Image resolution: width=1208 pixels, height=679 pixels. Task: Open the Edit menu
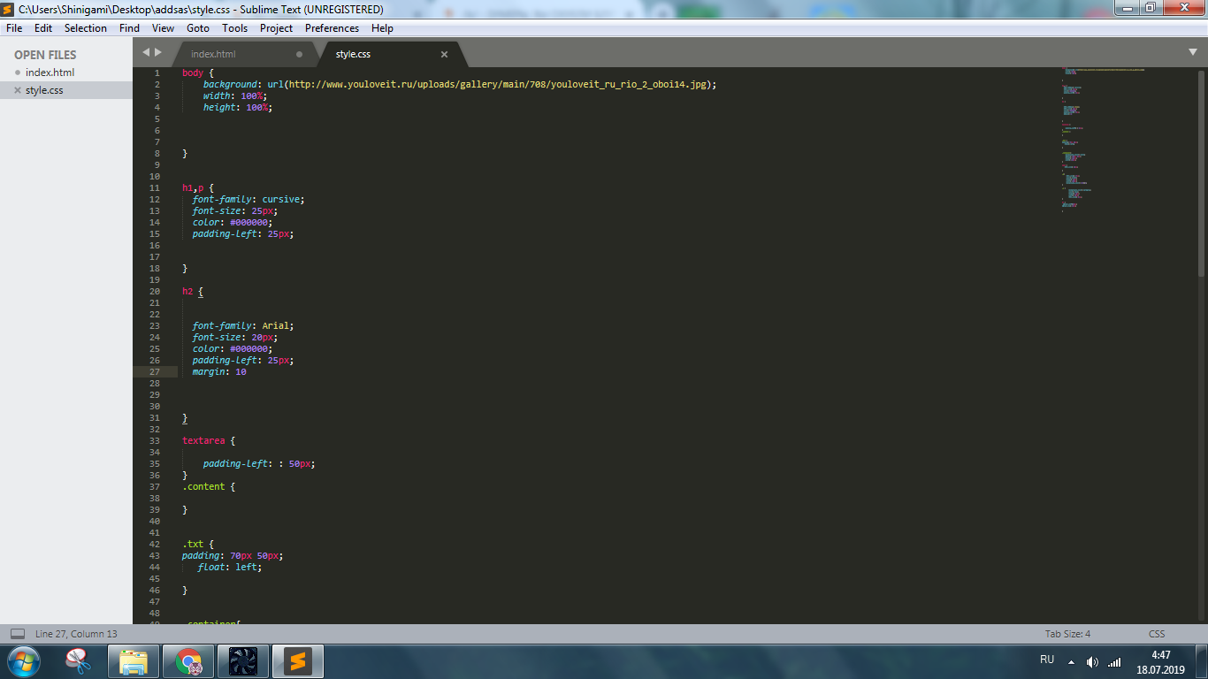coord(43,28)
